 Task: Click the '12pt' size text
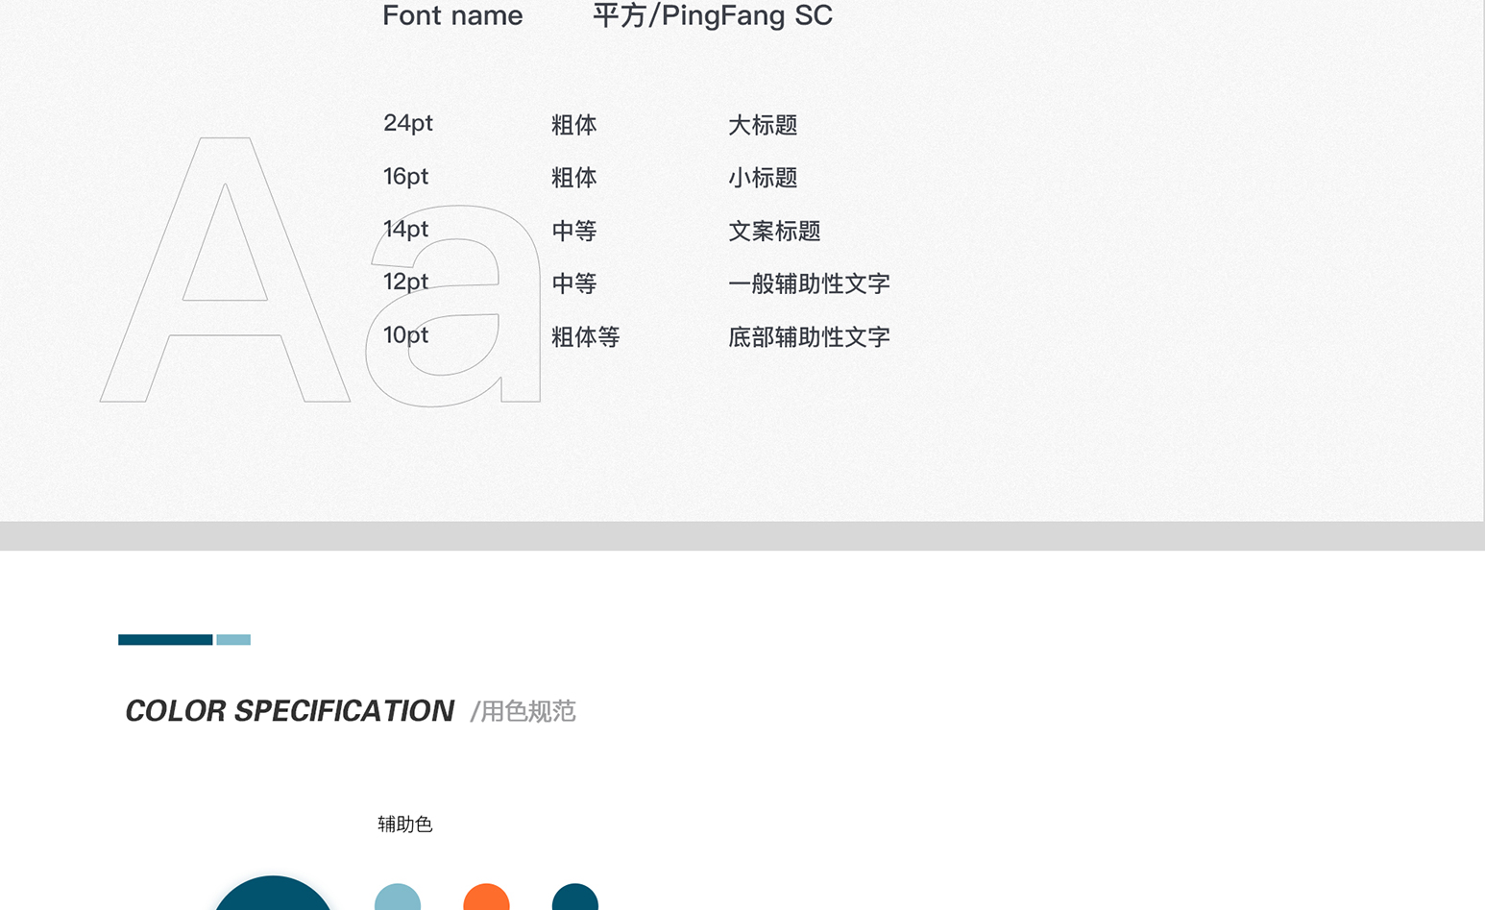(x=405, y=283)
